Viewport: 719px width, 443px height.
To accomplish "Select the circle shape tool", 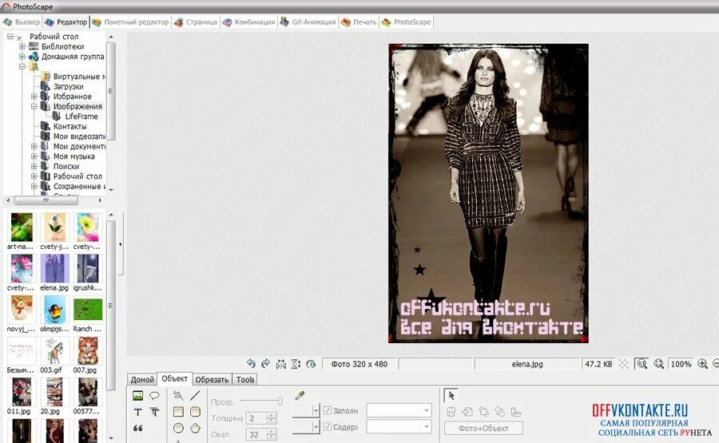I will point(178,428).
